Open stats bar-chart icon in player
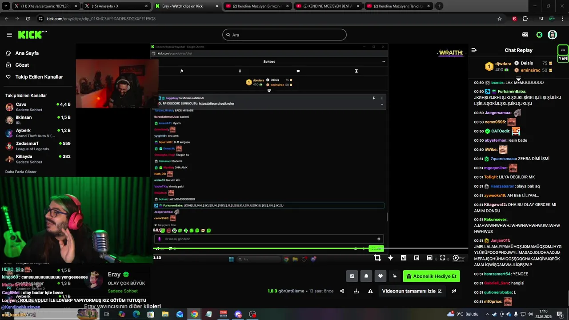Viewport: 569px width, 320px height. tap(404, 258)
